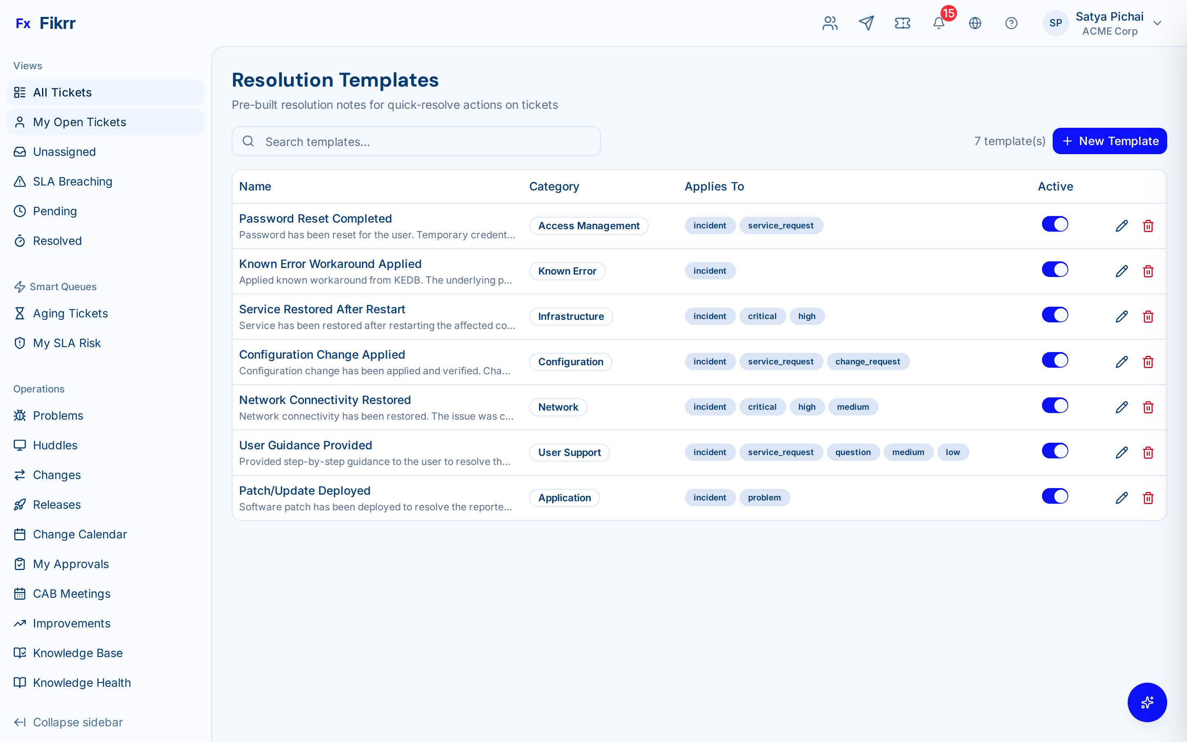The image size is (1187, 742).
Task: Click the SP avatar badge
Action: [x=1056, y=23]
